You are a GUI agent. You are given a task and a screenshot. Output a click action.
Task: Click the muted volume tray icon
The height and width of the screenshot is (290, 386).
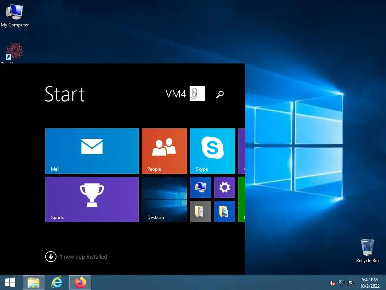click(332, 283)
